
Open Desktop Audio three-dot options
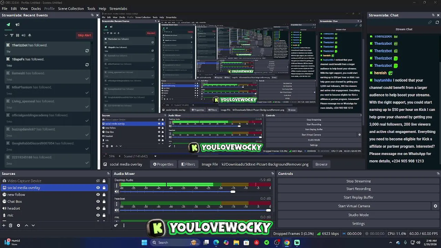[116, 186]
